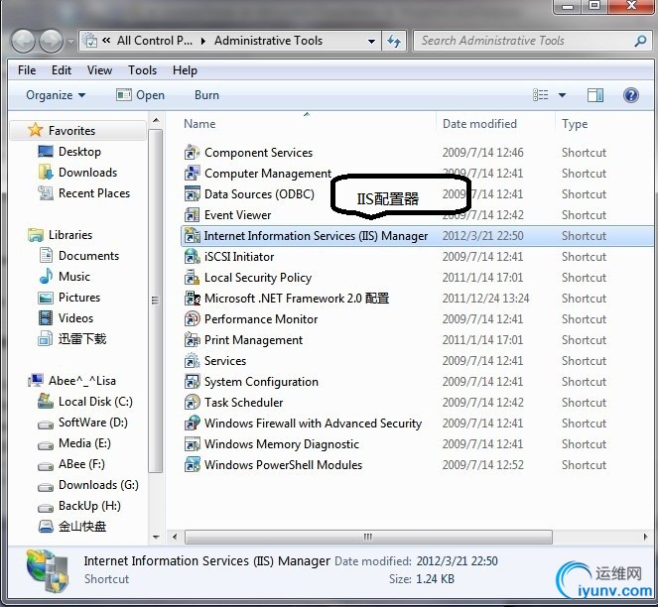The height and width of the screenshot is (607, 658).
Task: Open the Tools menu
Action: tap(142, 70)
